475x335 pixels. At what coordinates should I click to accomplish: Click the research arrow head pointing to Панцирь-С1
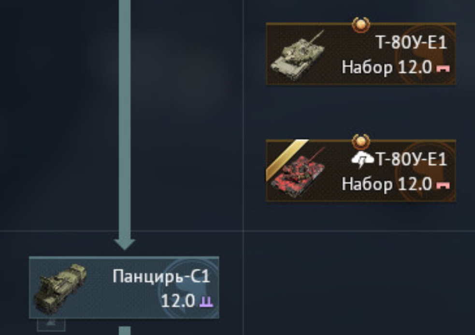[125, 244]
